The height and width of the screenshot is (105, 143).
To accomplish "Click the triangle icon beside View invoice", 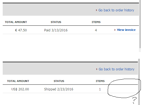I will click(x=115, y=30).
